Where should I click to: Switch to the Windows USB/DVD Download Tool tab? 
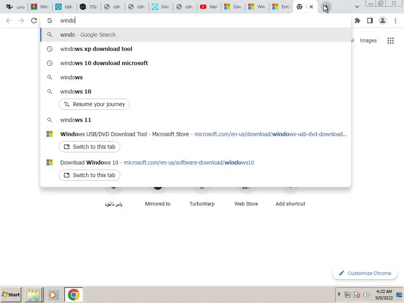pos(90,147)
